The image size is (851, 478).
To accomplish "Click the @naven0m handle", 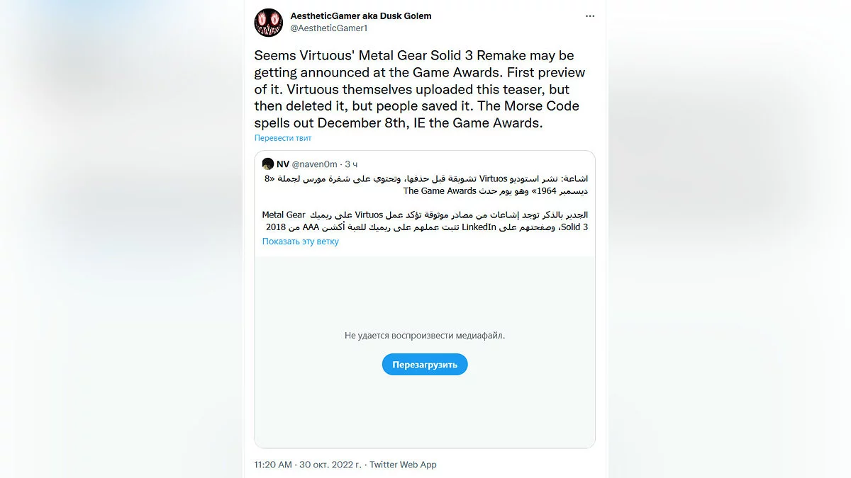I will [315, 164].
